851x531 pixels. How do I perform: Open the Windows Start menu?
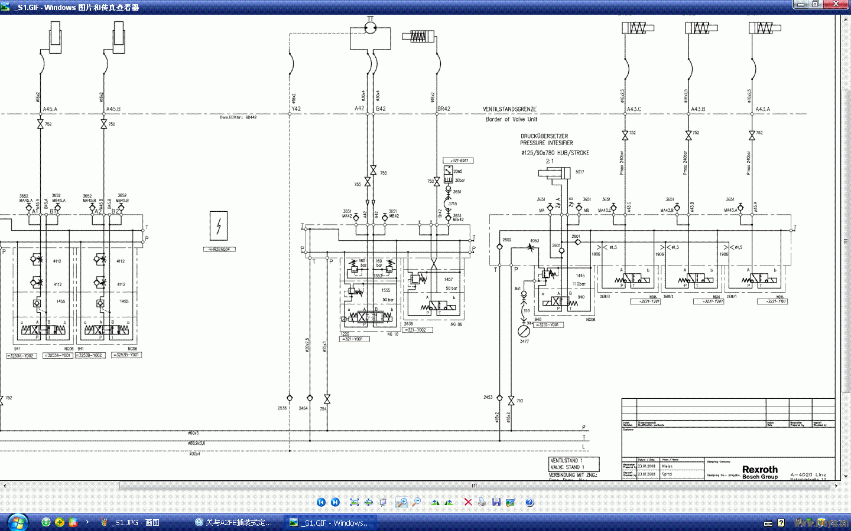pos(18,522)
